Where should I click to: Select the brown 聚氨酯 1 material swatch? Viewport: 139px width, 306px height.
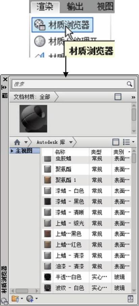coord(47,180)
